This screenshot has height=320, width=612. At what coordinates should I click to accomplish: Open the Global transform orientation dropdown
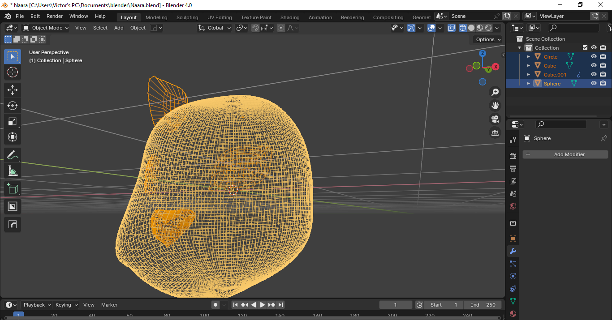coord(214,28)
